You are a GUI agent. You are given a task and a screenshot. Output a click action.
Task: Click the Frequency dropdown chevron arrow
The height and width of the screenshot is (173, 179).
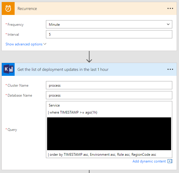tap(168, 25)
